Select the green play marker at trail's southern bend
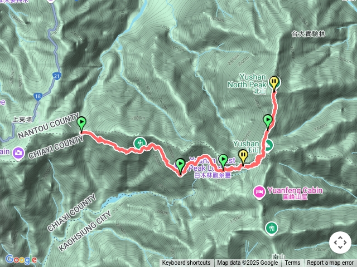The height and width of the screenshot is (267, 357). pyautogui.click(x=180, y=166)
